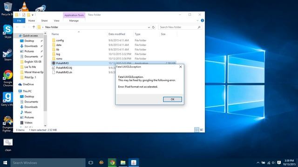The width and height of the screenshot is (298, 167).
Task: Click the search magnifier icon
Action: tap(199, 27)
